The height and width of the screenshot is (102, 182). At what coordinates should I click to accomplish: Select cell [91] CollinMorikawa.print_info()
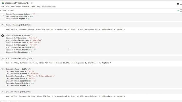point(18,92)
